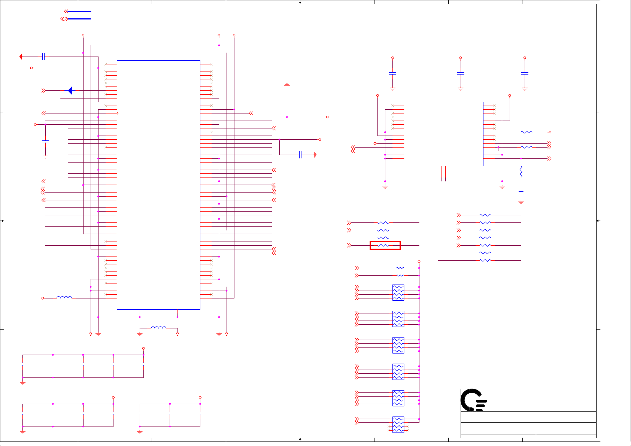Select the upper small pull-up resistor above the network packs

(x=400, y=268)
